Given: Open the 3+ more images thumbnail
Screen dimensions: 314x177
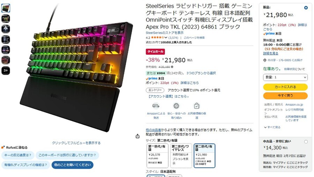Looking at the screenshot, I should click(x=6, y=71).
